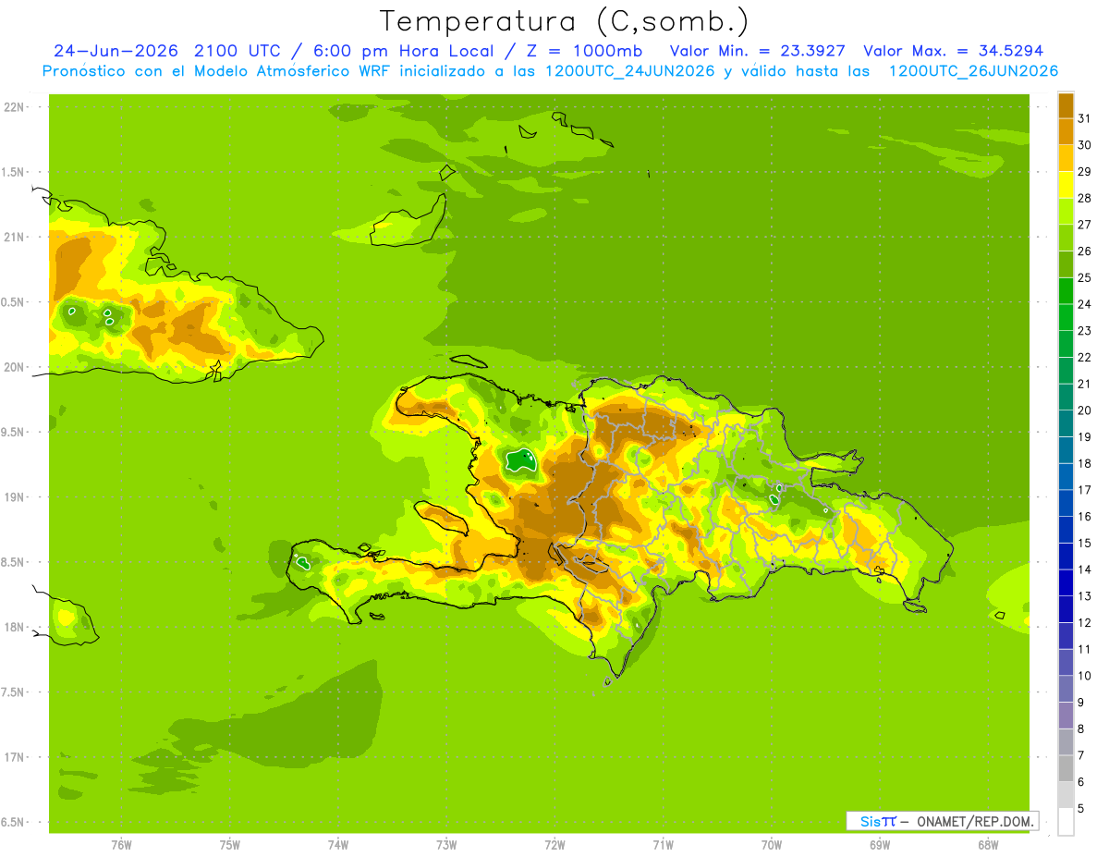This screenshot has height=857, width=1109.
Task: Select the "1200UTC_26JUN2026" validity timestamp
Action: click(x=973, y=71)
